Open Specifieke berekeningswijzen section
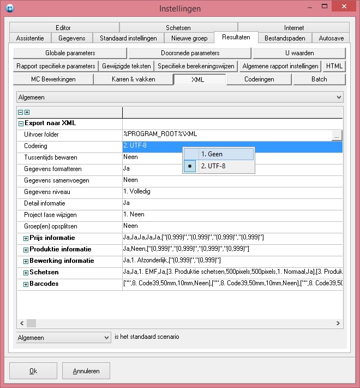 [196, 66]
